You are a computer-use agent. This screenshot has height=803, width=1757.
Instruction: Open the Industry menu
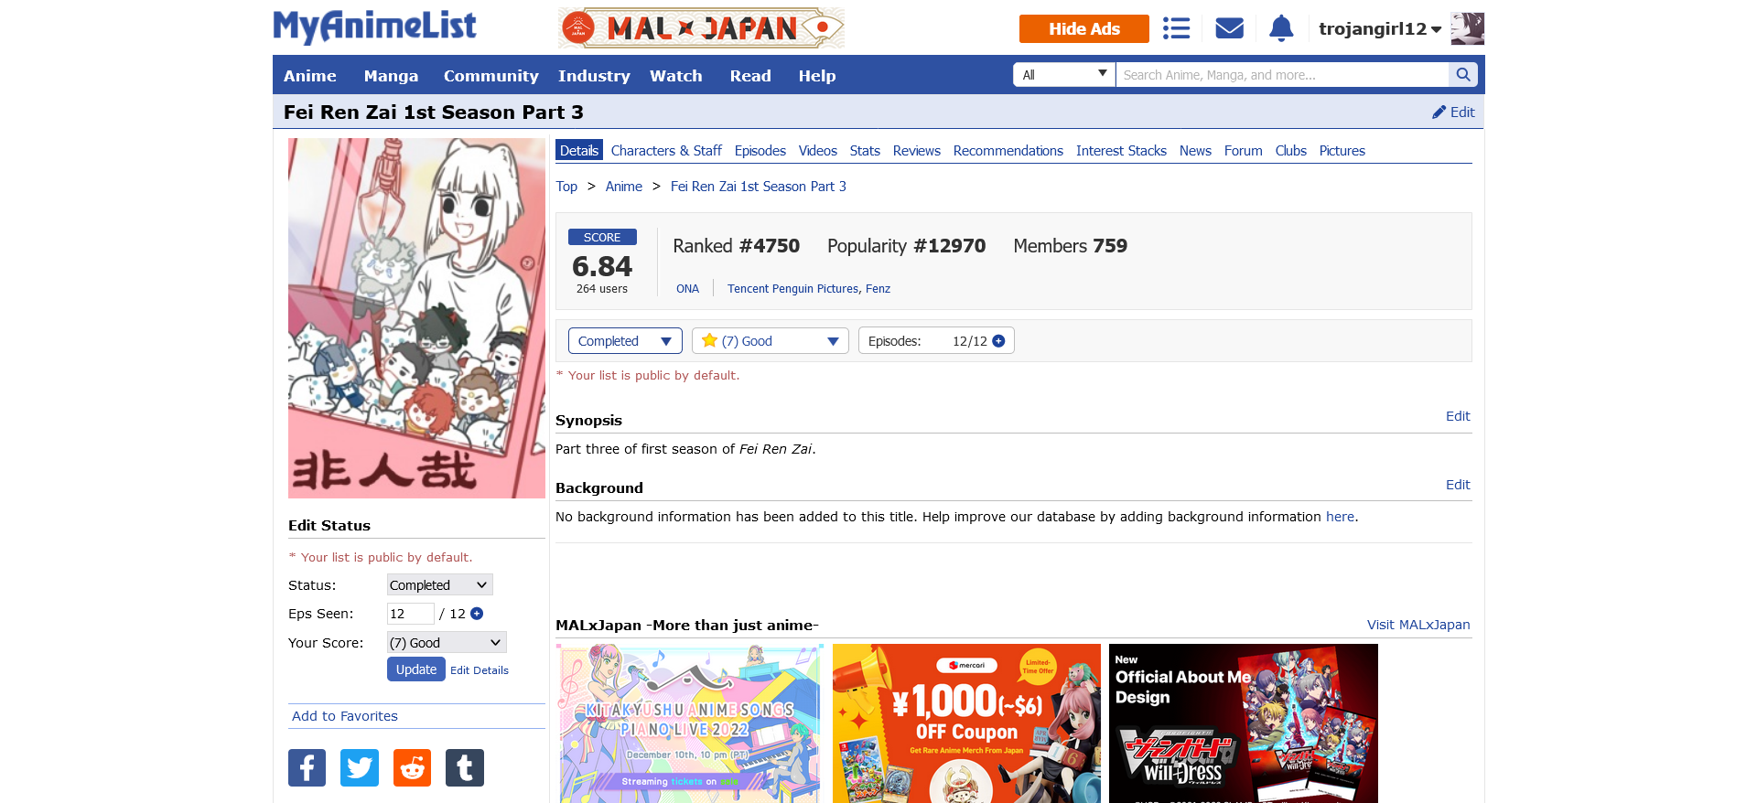pyautogui.click(x=594, y=76)
